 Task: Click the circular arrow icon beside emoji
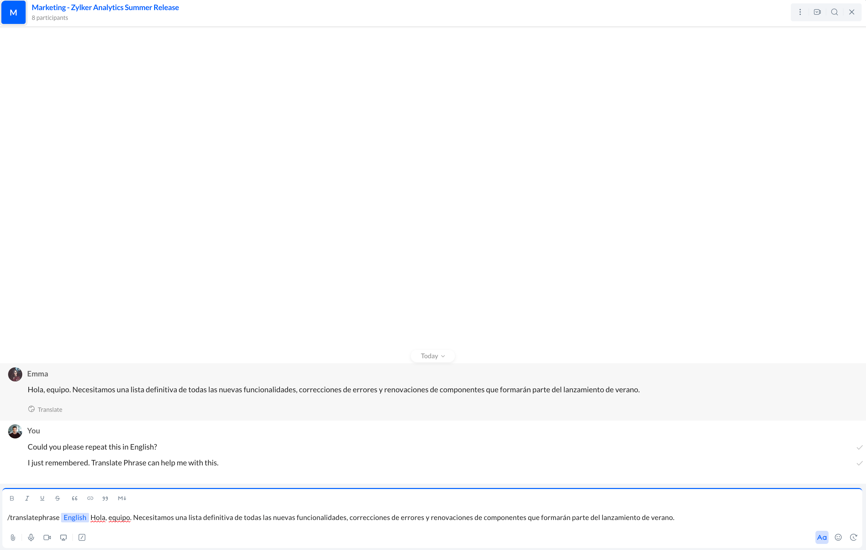point(854,538)
